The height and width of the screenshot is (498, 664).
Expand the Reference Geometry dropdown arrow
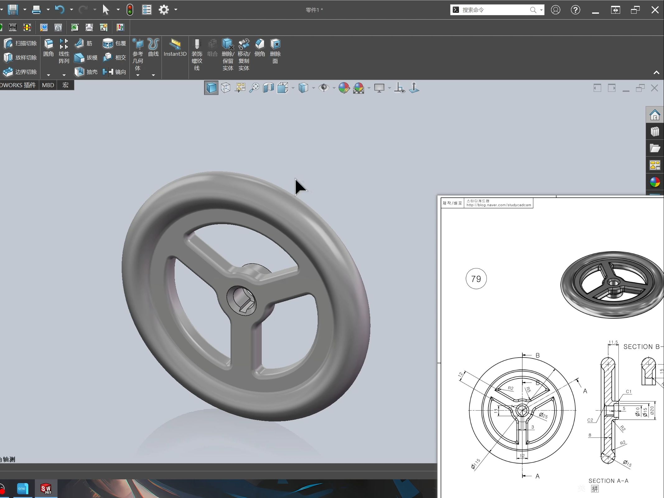click(138, 75)
